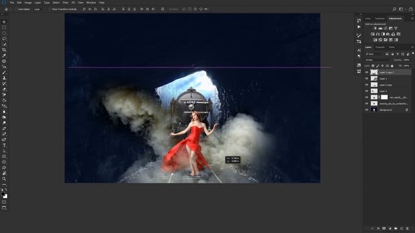
Task: Select the Move tool
Action: [4, 22]
